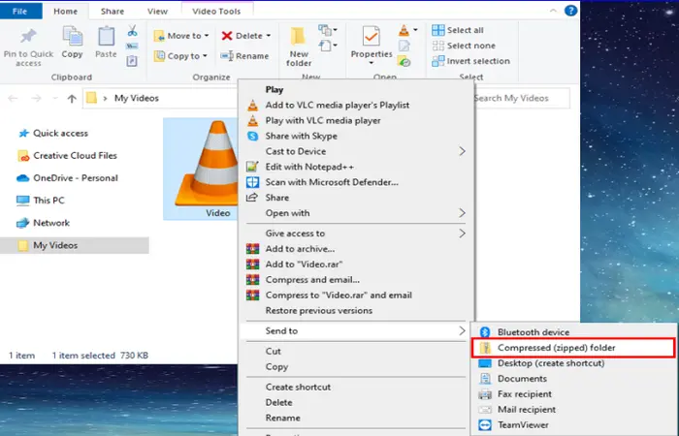679x436 pixels.
Task: Click the Up arrow navigation button
Action: [x=72, y=99]
